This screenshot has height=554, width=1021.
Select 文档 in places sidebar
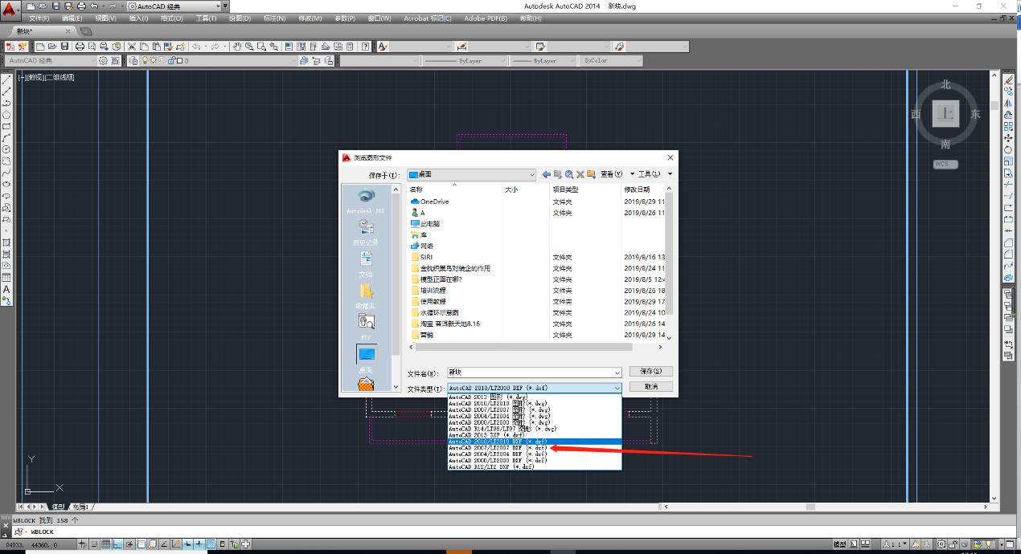pos(366,265)
